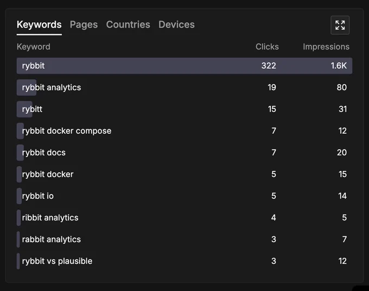Select the 'rybbit vs plausible' keyword row
369x291 pixels.
184,261
